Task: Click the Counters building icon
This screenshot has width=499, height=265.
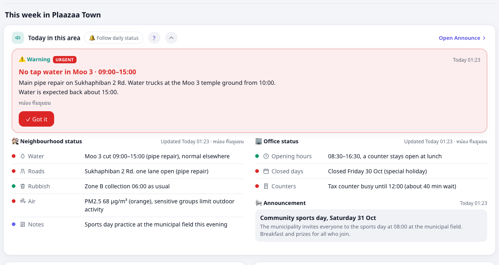Action: coord(266,186)
